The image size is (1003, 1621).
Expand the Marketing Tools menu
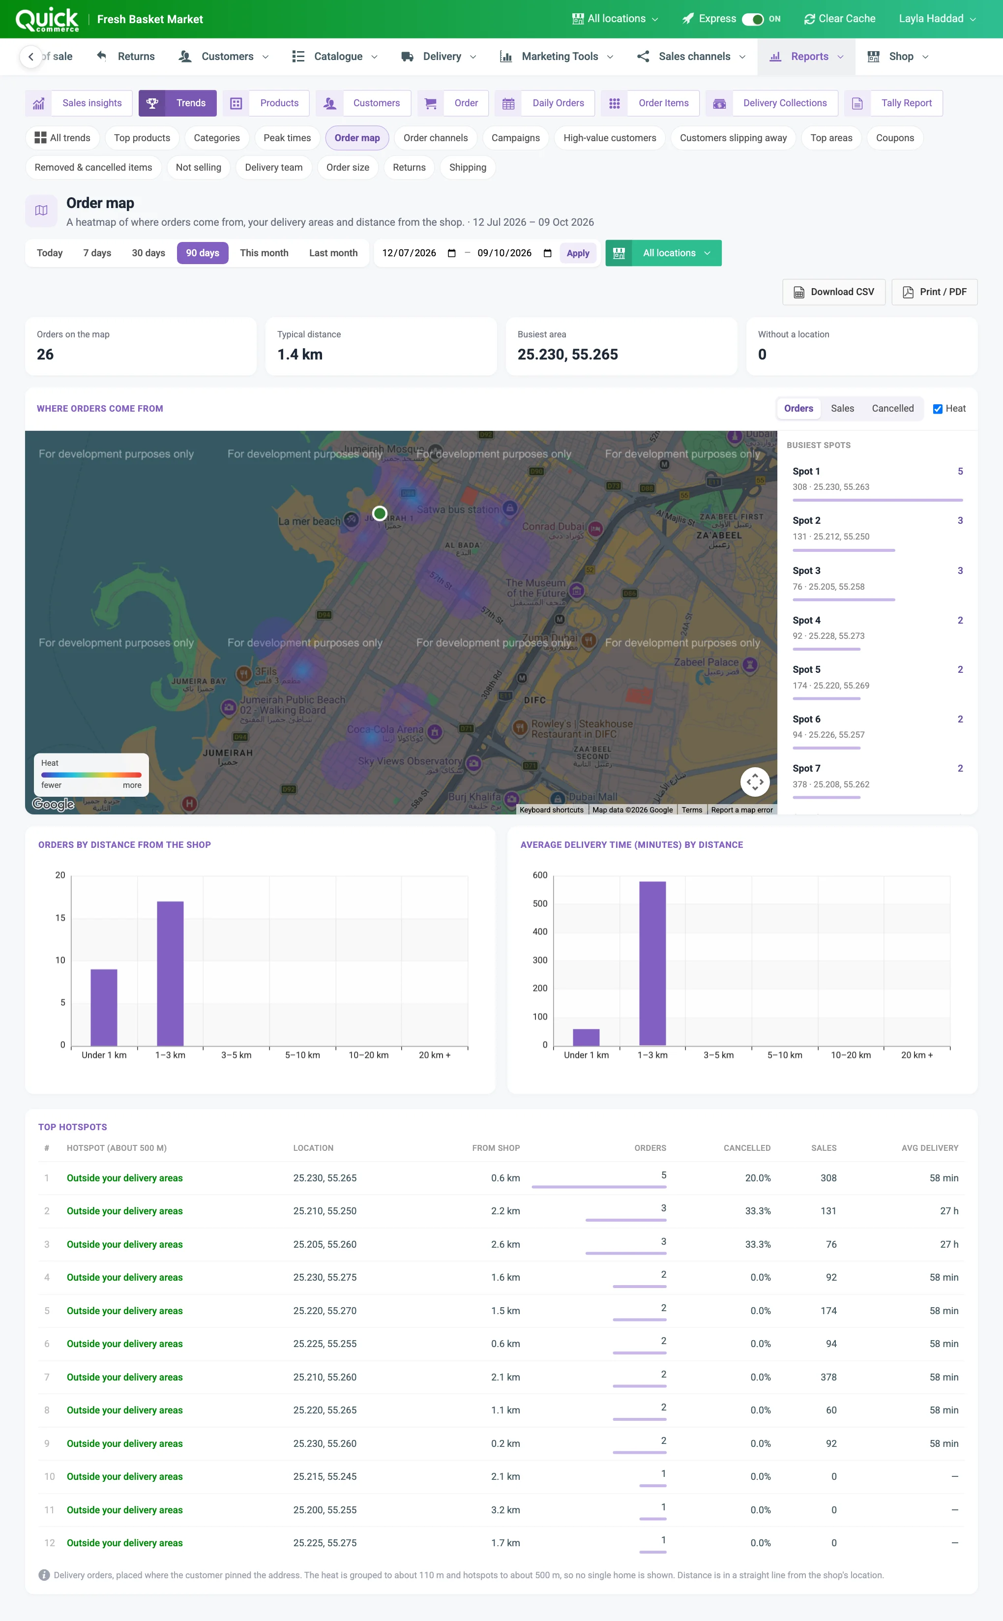(557, 57)
